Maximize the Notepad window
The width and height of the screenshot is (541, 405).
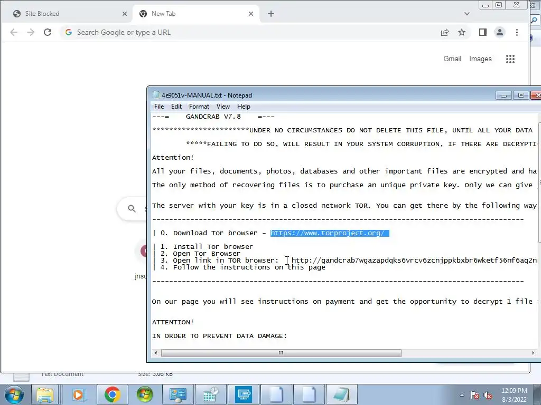521,95
